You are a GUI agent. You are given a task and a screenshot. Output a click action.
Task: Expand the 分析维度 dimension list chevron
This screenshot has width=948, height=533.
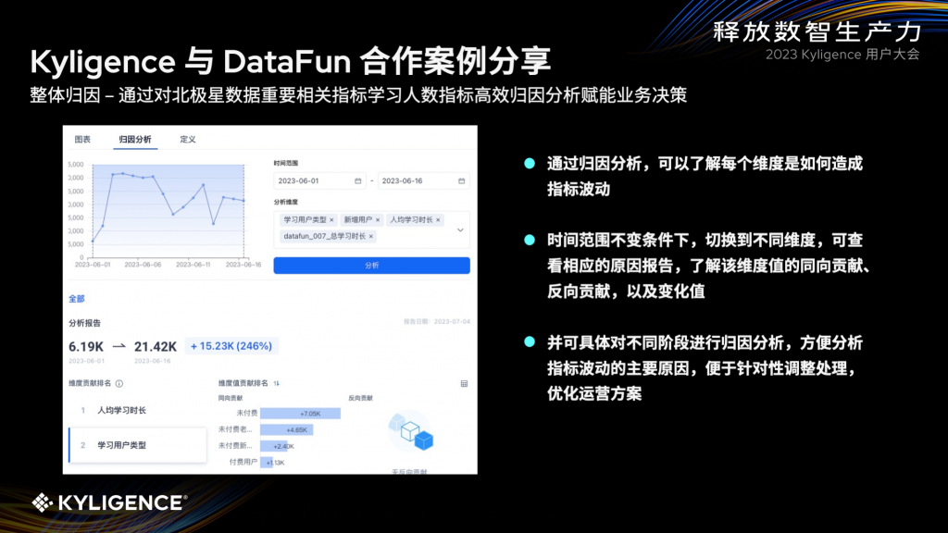point(460,230)
